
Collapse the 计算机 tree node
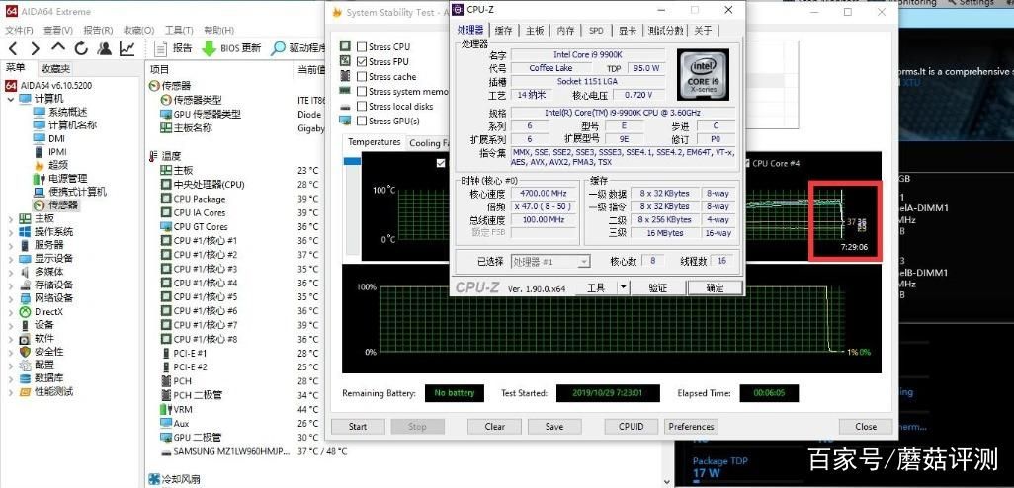click(10, 99)
